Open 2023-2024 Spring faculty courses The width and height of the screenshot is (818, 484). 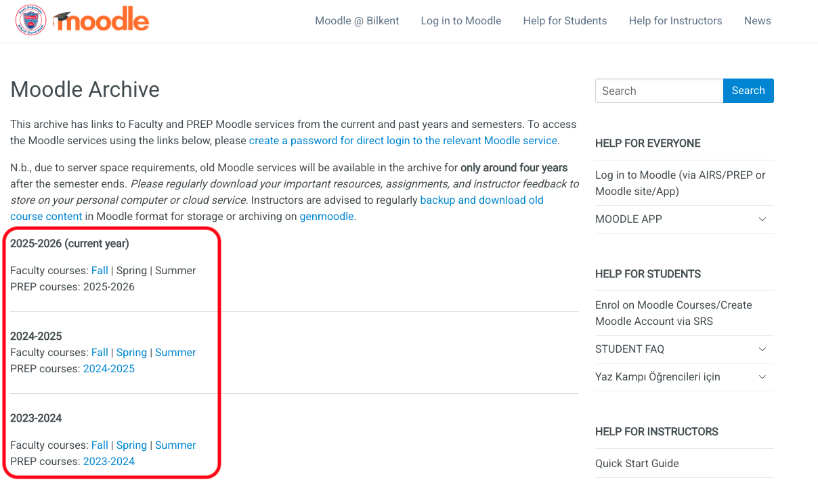[131, 445]
